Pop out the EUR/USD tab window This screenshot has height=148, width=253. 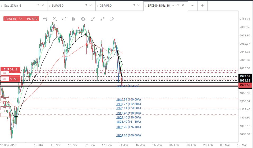point(86,5)
